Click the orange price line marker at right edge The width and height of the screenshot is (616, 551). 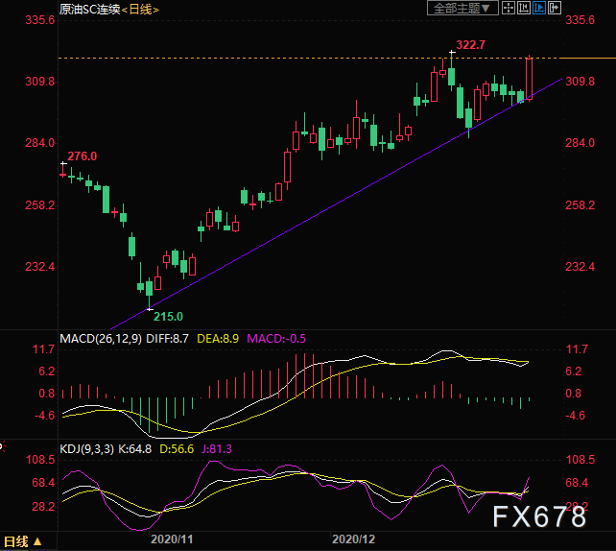[x=588, y=58]
